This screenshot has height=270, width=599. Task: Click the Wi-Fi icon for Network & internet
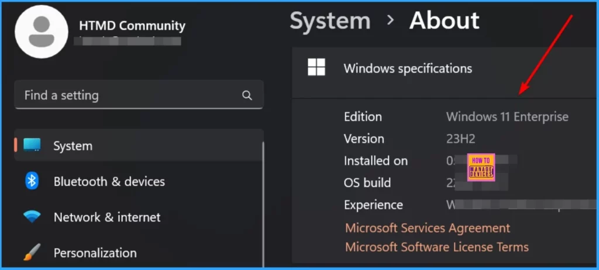coord(32,217)
